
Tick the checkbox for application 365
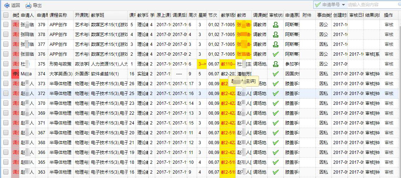[x=5, y=162]
